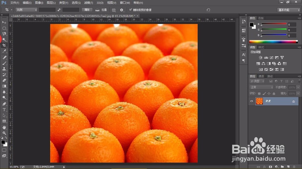This screenshot has width=302, height=169.
Task: Click the 清除 button
Action: 87,10
